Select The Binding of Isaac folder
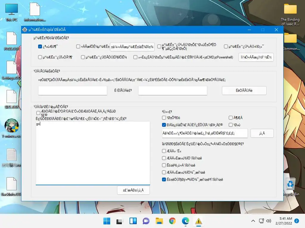 click(290, 15)
